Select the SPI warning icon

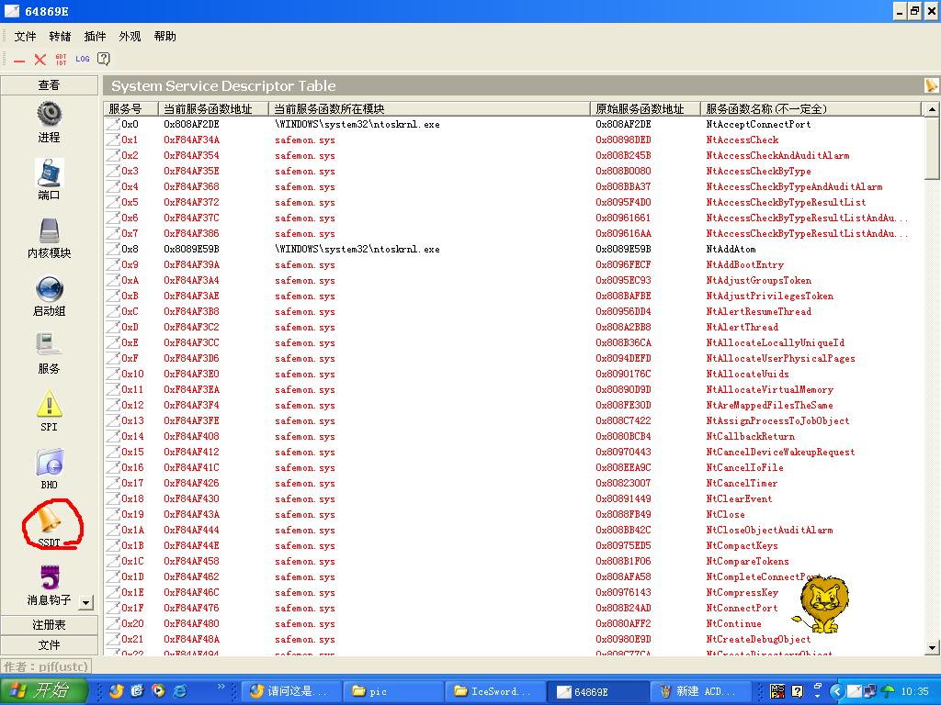(49, 405)
